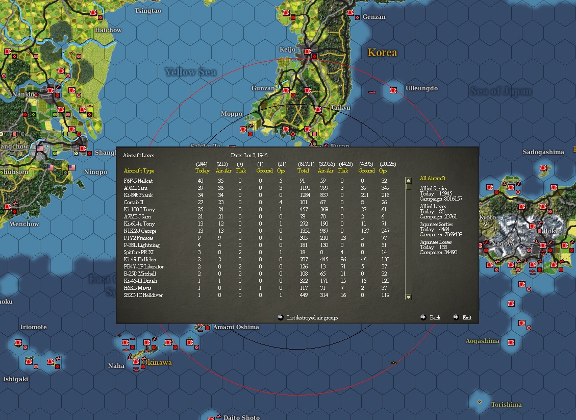Click the Back arrow icon

[x=423, y=317]
